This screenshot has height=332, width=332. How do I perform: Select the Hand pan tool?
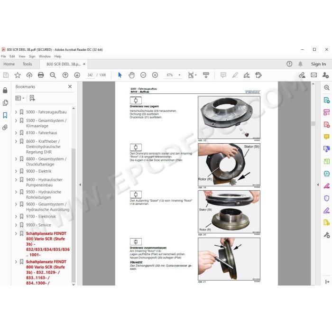click(x=131, y=75)
